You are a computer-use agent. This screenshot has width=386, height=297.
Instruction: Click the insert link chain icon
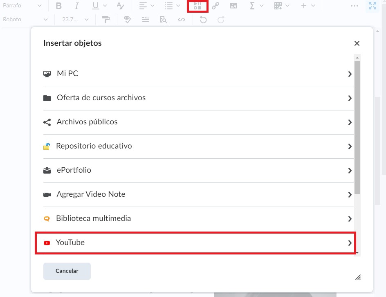(215, 6)
